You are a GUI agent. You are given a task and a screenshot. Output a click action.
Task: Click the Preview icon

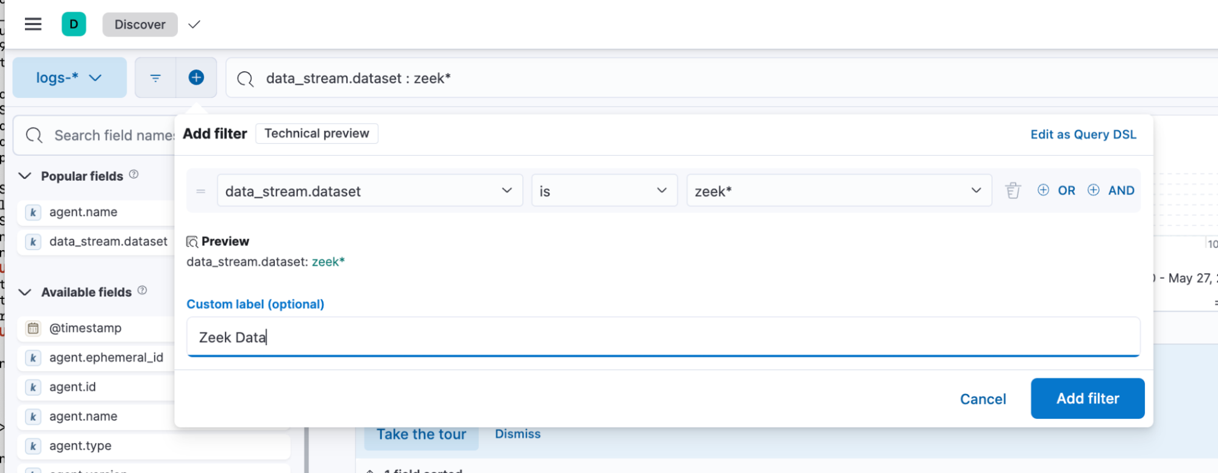click(x=192, y=242)
